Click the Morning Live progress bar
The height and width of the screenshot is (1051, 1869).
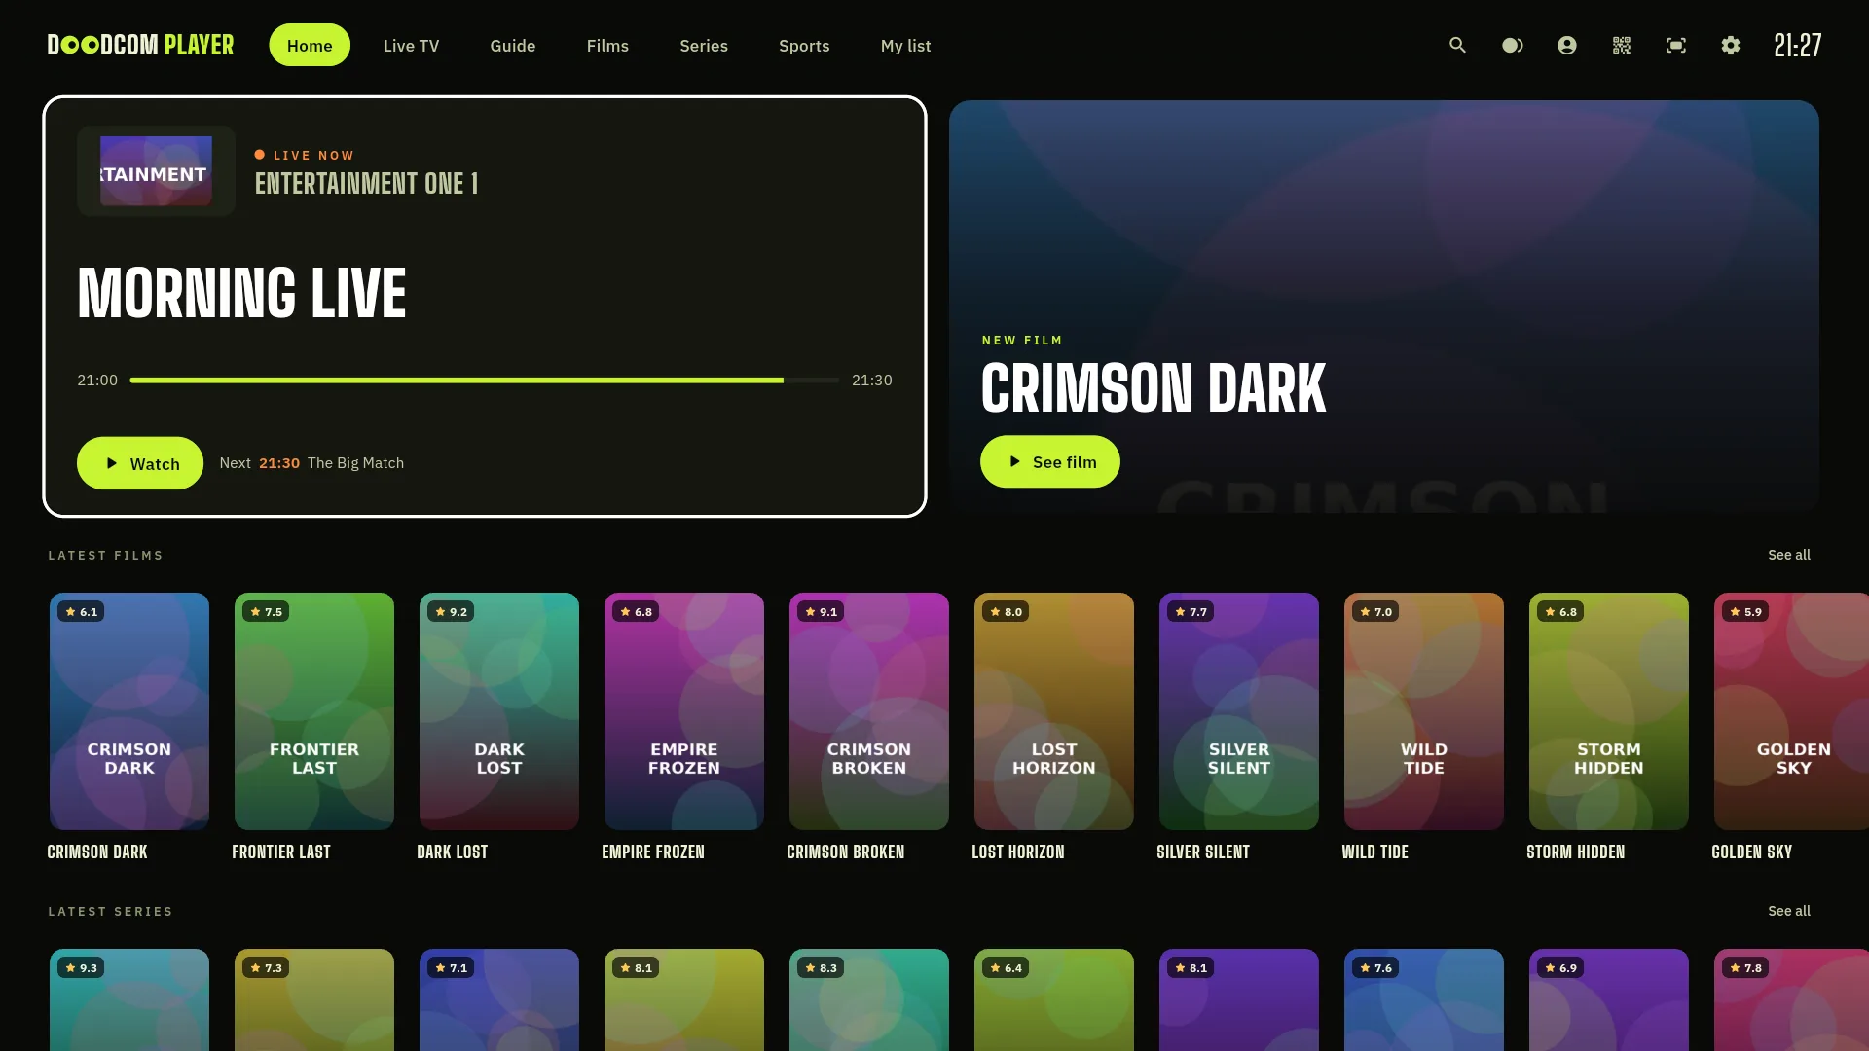484,381
